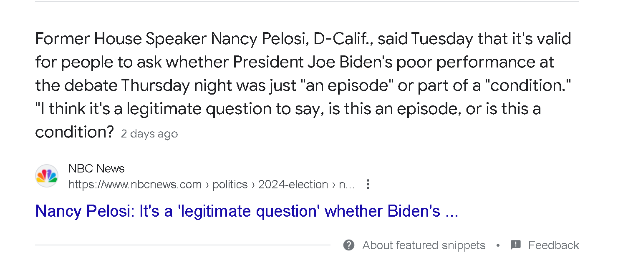The width and height of the screenshot is (623, 270).
Task: Select the politics breadcrumb segment
Action: pyautogui.click(x=230, y=184)
